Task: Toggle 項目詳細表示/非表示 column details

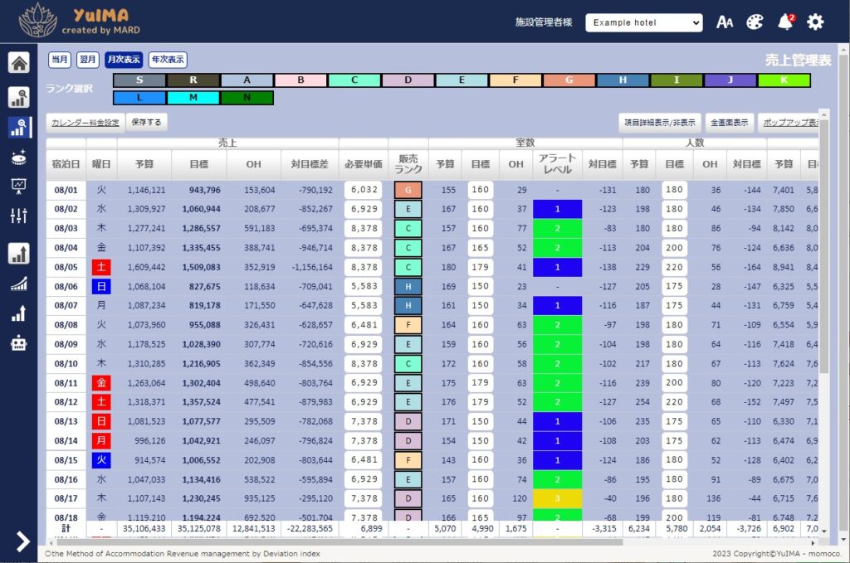Action: [x=660, y=123]
